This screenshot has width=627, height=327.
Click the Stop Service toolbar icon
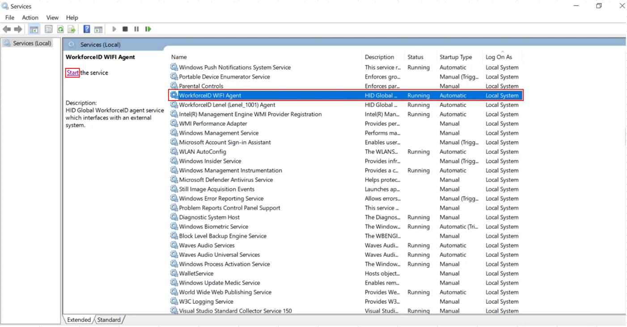[125, 29]
